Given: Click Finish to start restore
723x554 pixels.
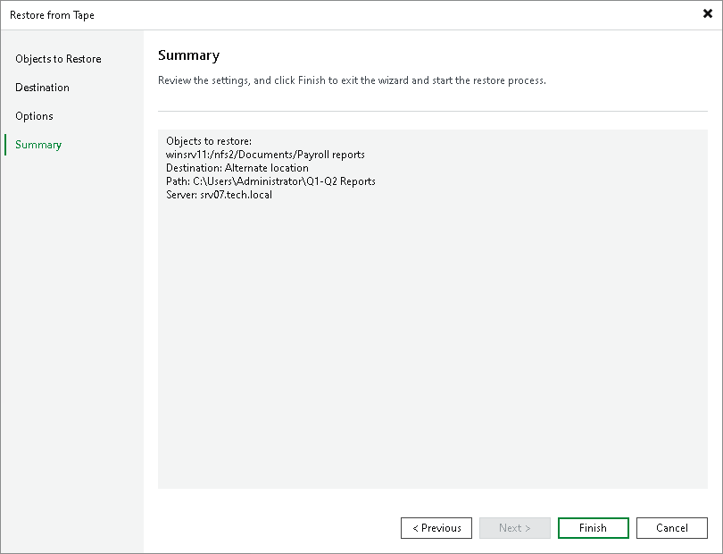Looking at the screenshot, I should [593, 528].
